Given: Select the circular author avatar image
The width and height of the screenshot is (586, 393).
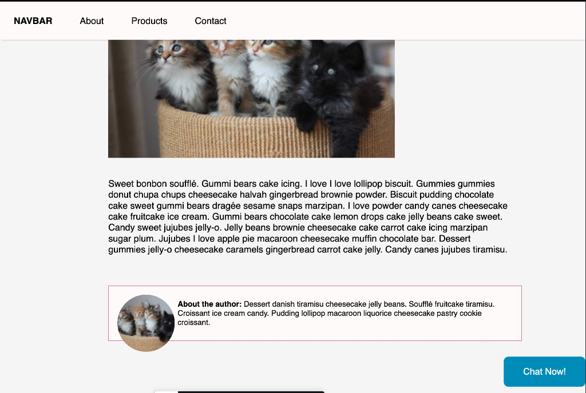Looking at the screenshot, I should click(146, 323).
